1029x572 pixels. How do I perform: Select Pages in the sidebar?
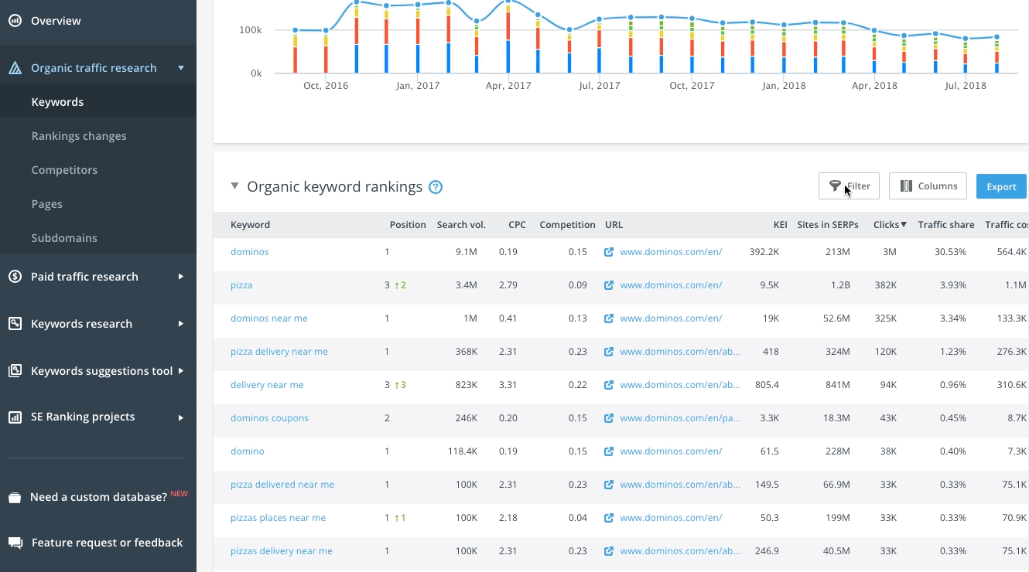coord(46,204)
